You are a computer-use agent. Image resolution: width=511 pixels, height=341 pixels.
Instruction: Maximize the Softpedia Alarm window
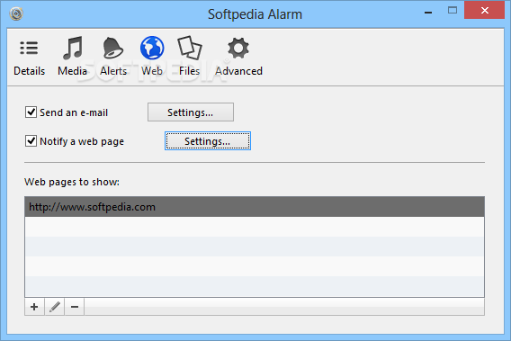click(x=453, y=11)
